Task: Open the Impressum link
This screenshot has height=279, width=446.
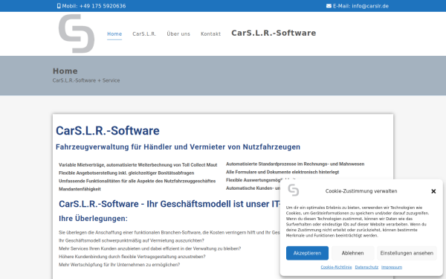Action: pyautogui.click(x=392, y=267)
